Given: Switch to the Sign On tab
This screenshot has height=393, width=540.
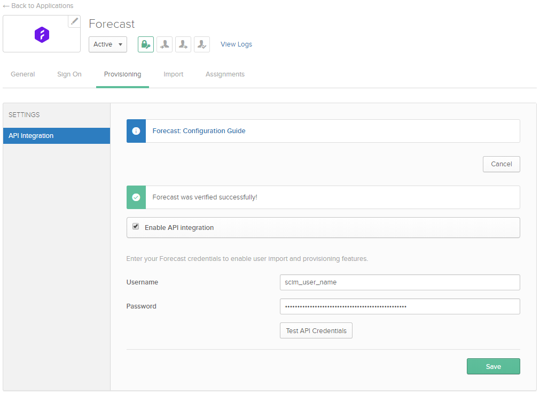Looking at the screenshot, I should point(69,74).
